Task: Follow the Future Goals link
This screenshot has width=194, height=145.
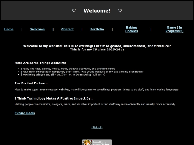Action: (x=25, y=113)
